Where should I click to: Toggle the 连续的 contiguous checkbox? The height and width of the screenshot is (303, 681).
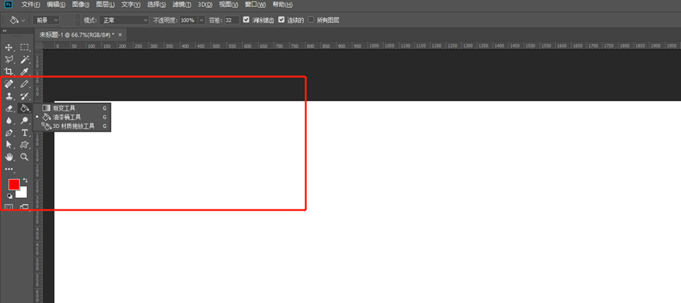281,20
